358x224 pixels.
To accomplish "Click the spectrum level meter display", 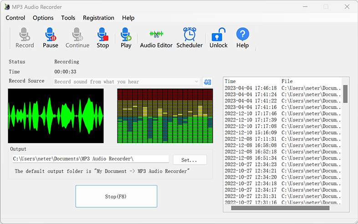I will (165, 116).
